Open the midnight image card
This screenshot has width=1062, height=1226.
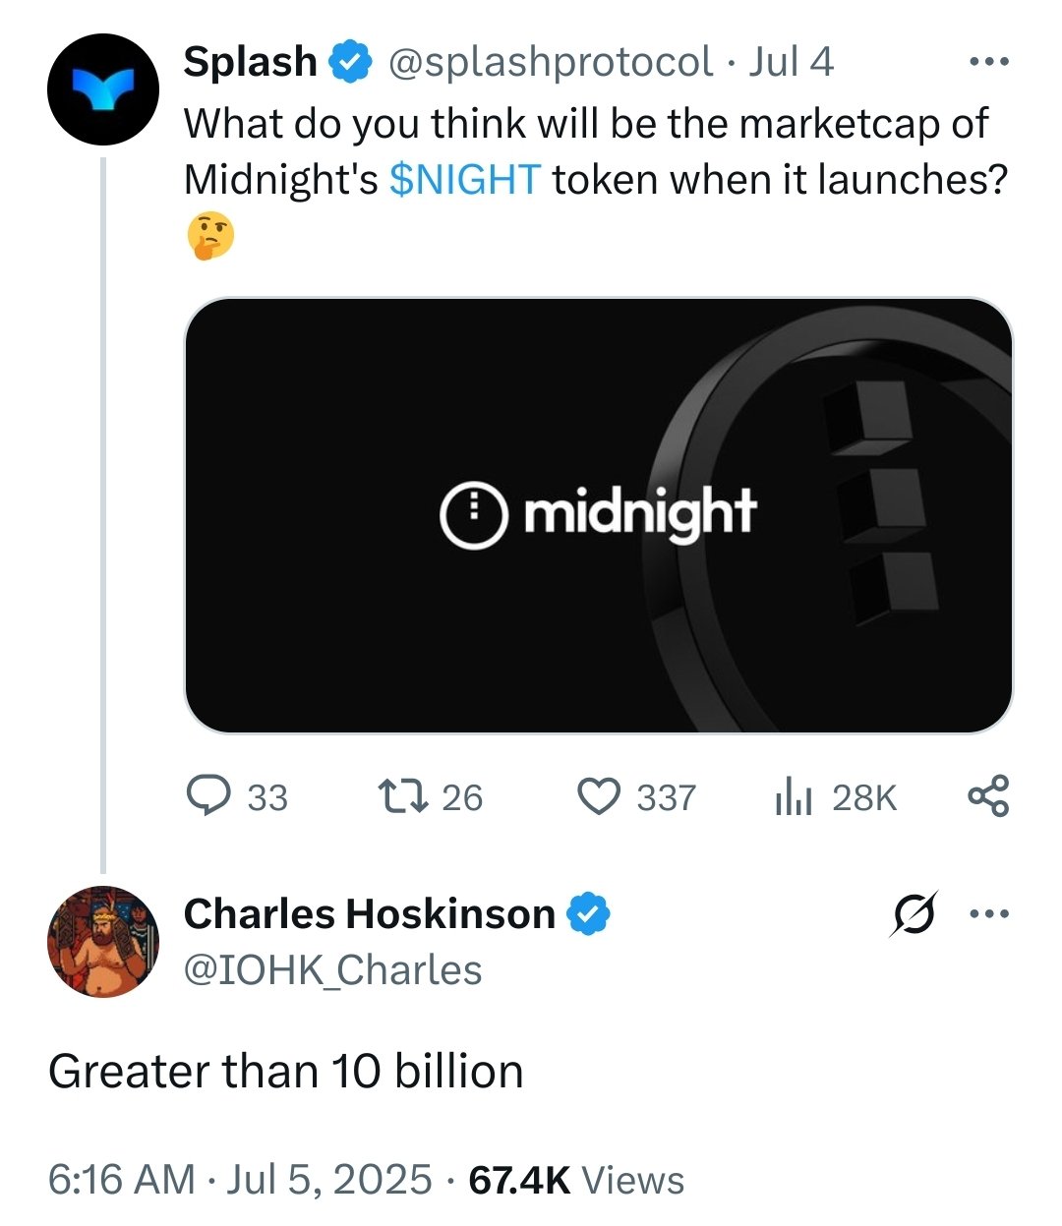pyautogui.click(x=598, y=515)
